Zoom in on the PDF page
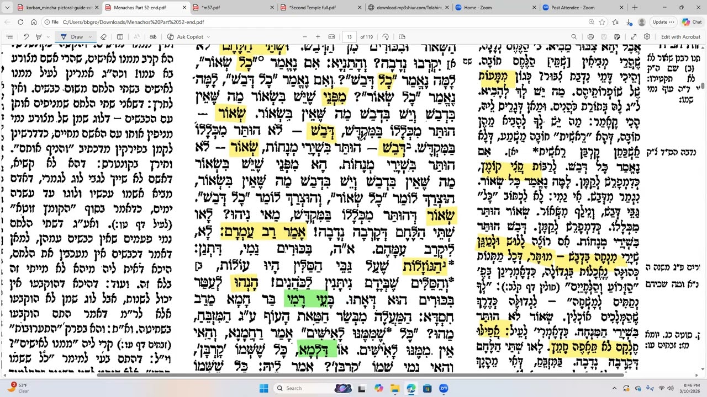Viewport: 707px width, 397px height. tap(318, 37)
